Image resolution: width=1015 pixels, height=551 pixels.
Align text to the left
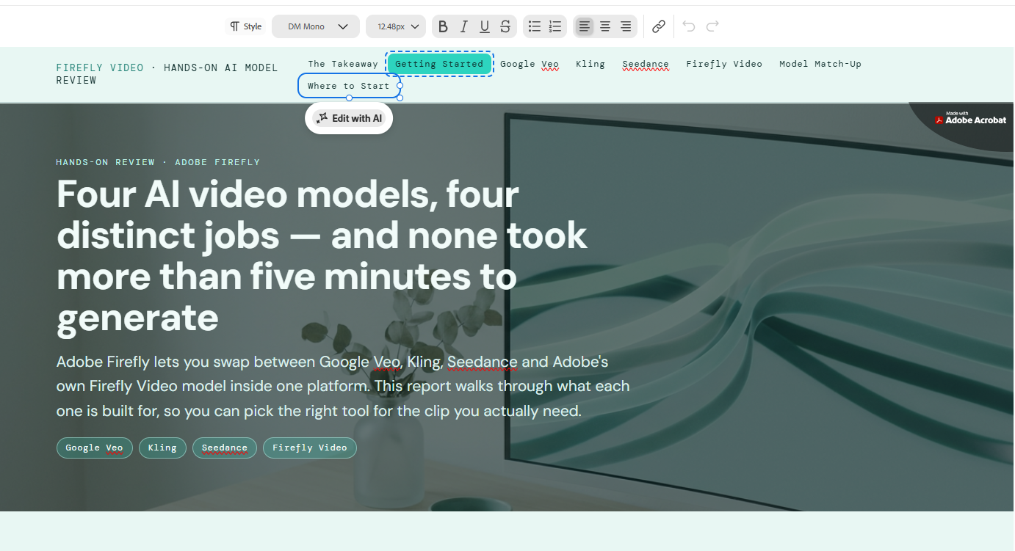(585, 26)
